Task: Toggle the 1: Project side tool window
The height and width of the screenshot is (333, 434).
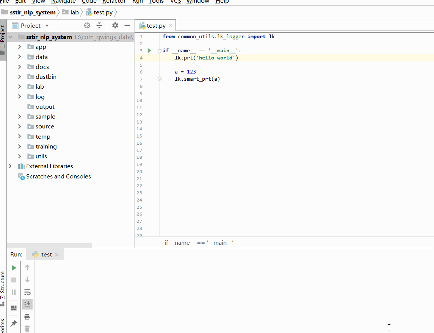Action: point(3,39)
